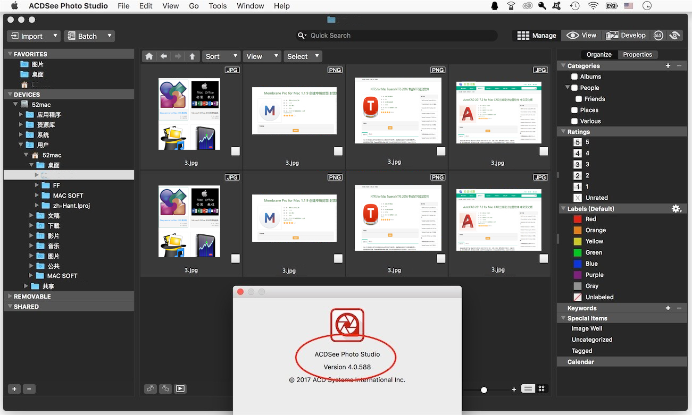Viewport: 692px width, 415px height.
Task: Switch to the Properties tab
Action: 637,55
